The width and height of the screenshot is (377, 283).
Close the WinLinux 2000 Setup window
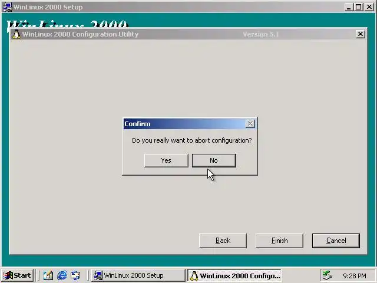point(369,6)
